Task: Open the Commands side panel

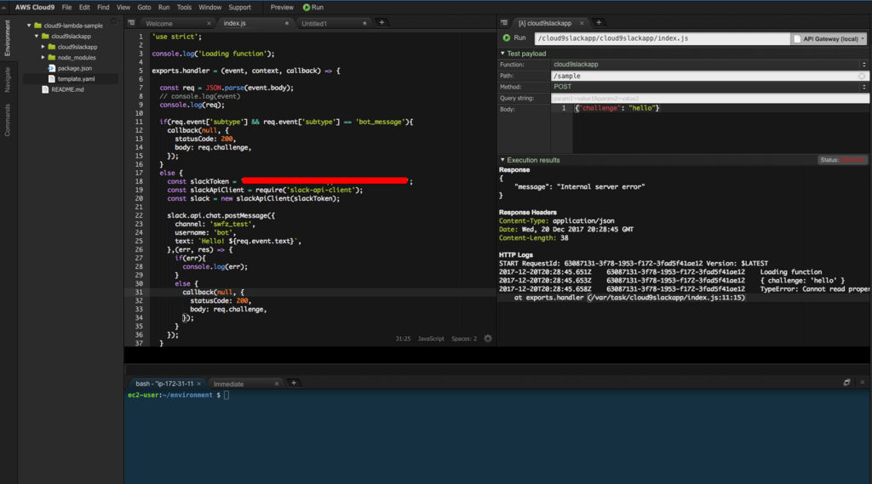Action: tap(8, 120)
